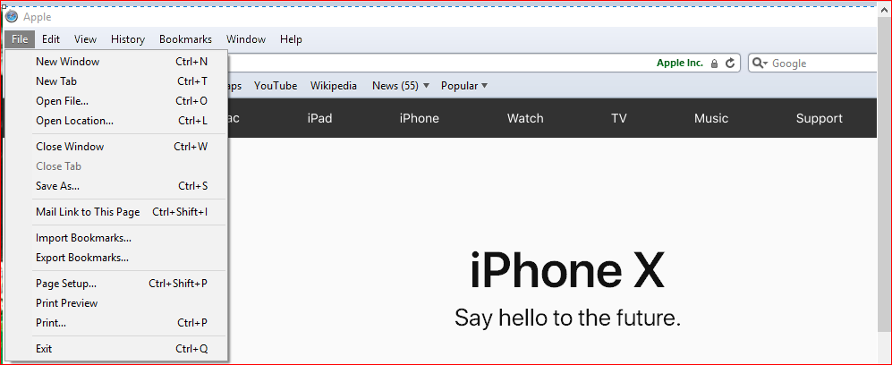
Task: Choose Print... from File menu
Action: point(116,323)
